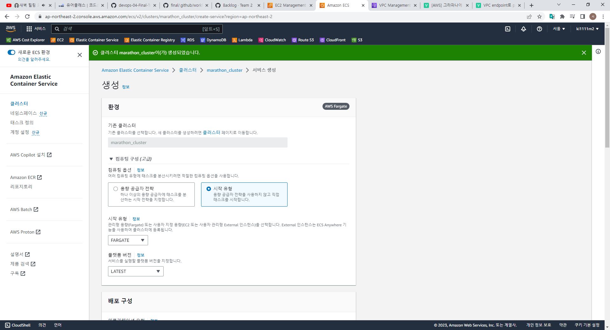Screen dimensions: 610x330
Task: Open Google Translate page icon
Action: tap(552, 16)
